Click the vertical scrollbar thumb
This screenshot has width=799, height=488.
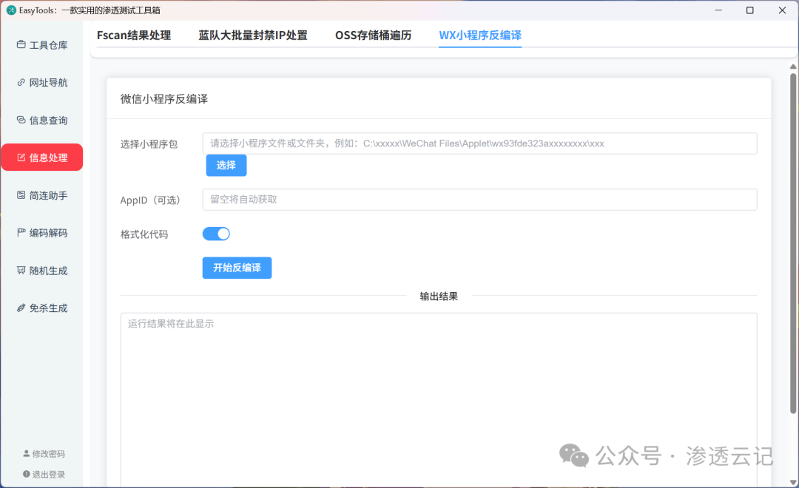793,243
